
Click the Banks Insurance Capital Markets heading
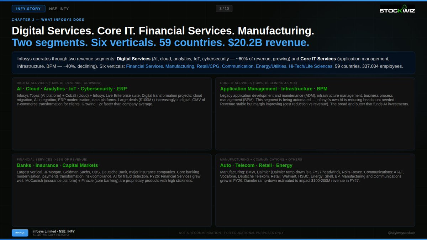[57, 165]
